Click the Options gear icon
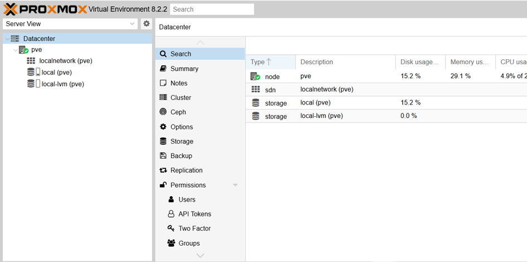The width and height of the screenshot is (527, 262). pyautogui.click(x=163, y=127)
